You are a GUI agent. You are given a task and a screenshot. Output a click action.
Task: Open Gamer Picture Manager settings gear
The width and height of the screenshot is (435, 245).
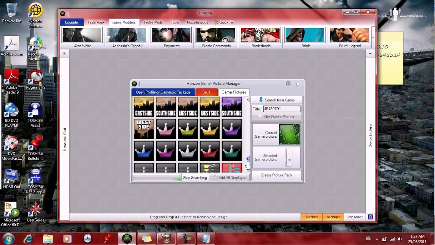(288, 83)
